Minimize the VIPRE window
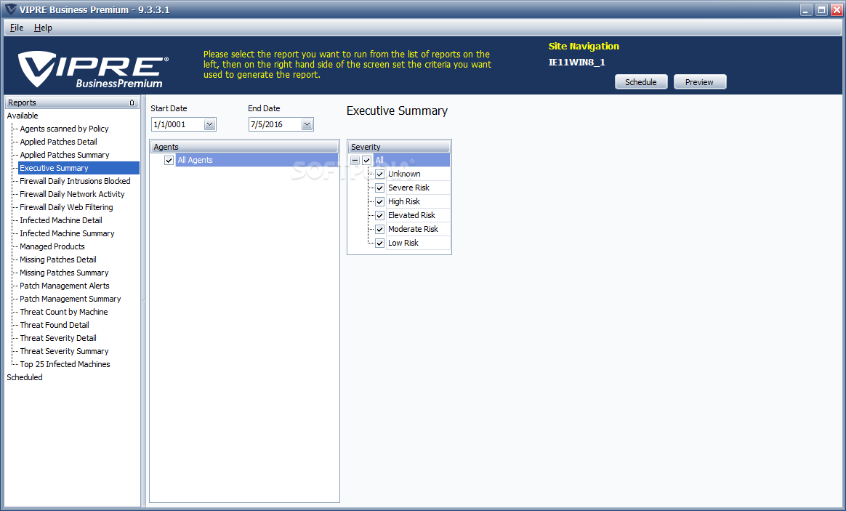This screenshot has height=511, width=846. [x=806, y=9]
